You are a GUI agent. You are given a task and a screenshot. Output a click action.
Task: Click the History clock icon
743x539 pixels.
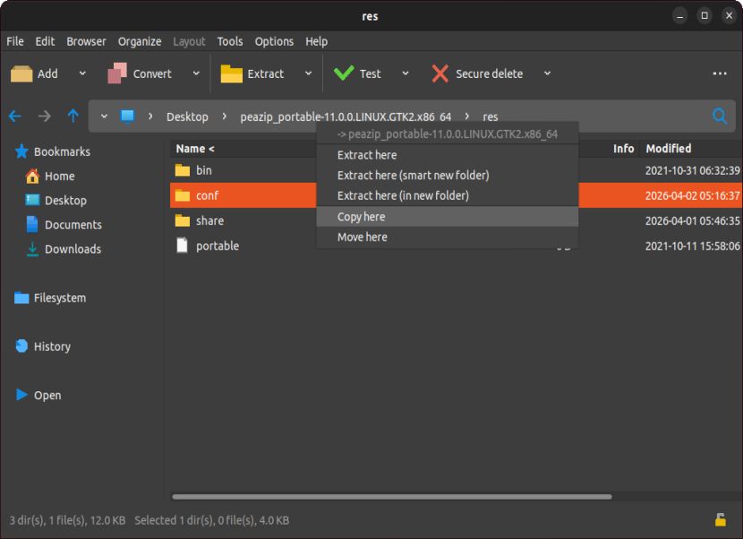point(21,346)
